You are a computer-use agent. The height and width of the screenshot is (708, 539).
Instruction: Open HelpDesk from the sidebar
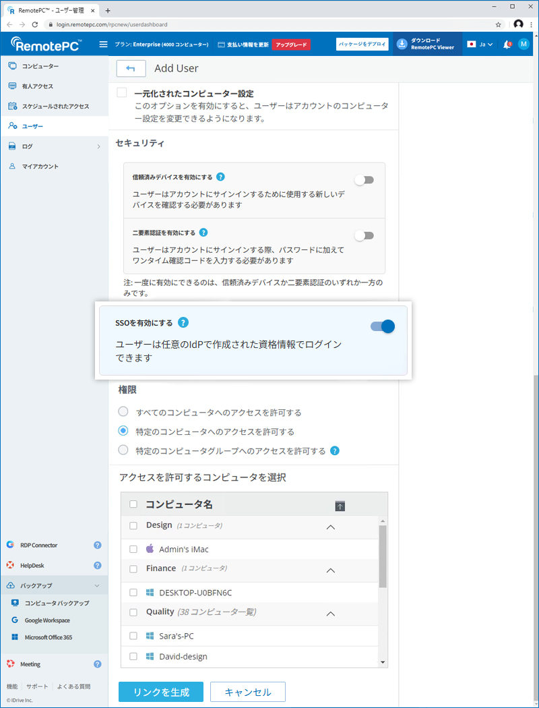pos(34,565)
